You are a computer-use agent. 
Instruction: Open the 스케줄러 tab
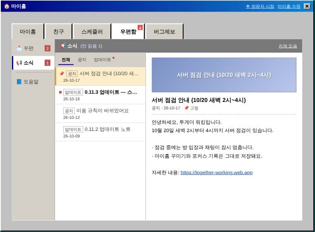tap(92, 31)
